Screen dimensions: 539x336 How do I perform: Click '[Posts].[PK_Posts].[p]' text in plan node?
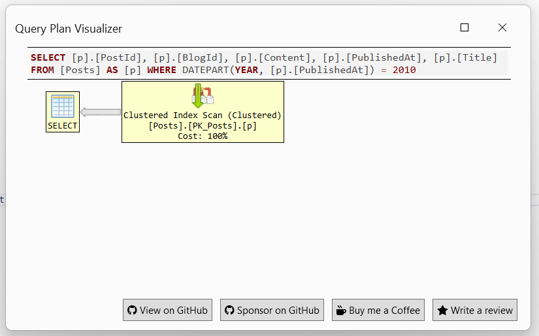coord(203,126)
